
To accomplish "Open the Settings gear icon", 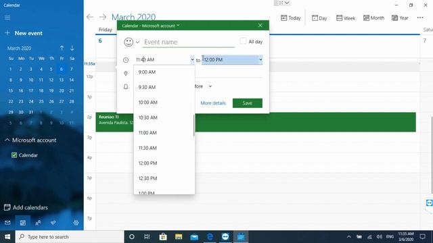I will click(x=76, y=223).
